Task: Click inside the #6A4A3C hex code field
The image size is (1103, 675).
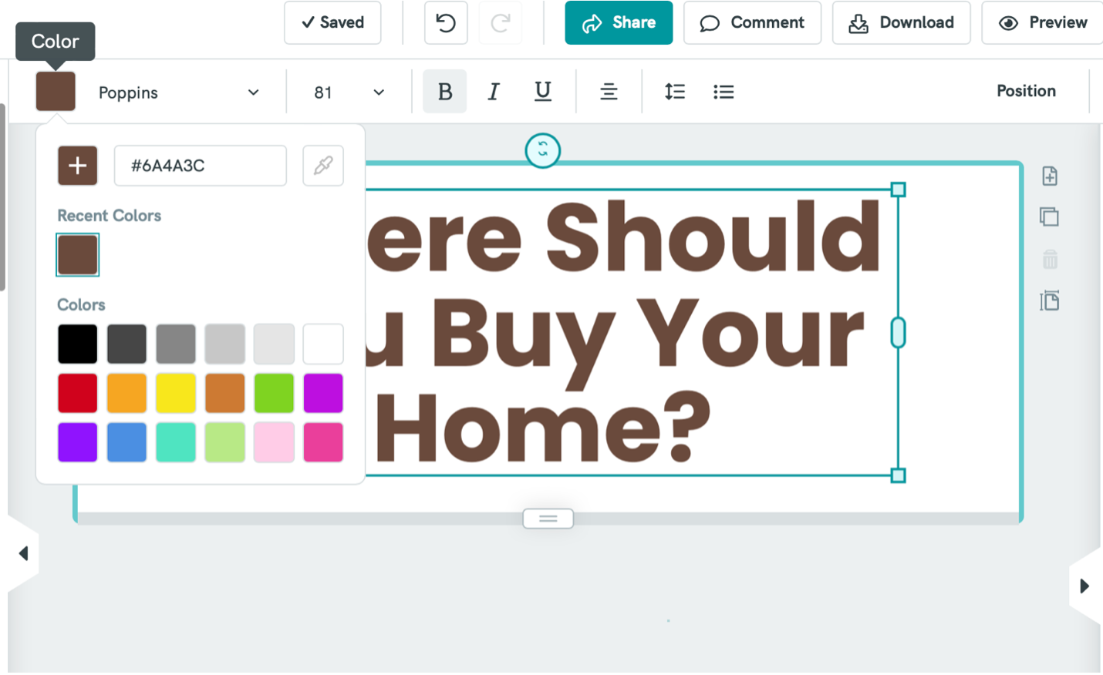Action: (x=200, y=165)
